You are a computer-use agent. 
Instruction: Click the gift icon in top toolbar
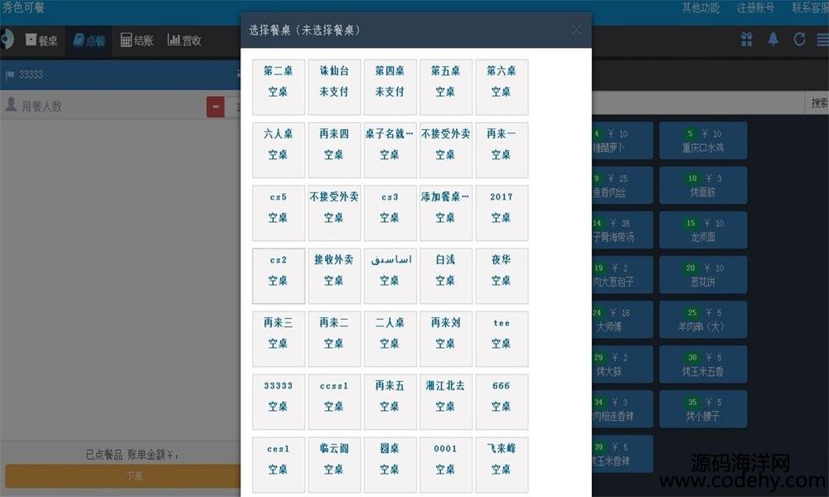[x=747, y=39]
